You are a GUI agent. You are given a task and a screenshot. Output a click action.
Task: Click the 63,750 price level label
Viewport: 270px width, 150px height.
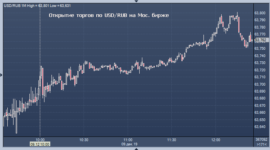(260, 49)
